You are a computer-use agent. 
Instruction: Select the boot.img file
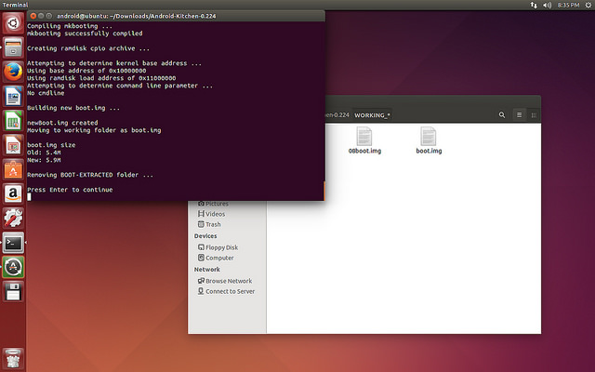(x=429, y=139)
